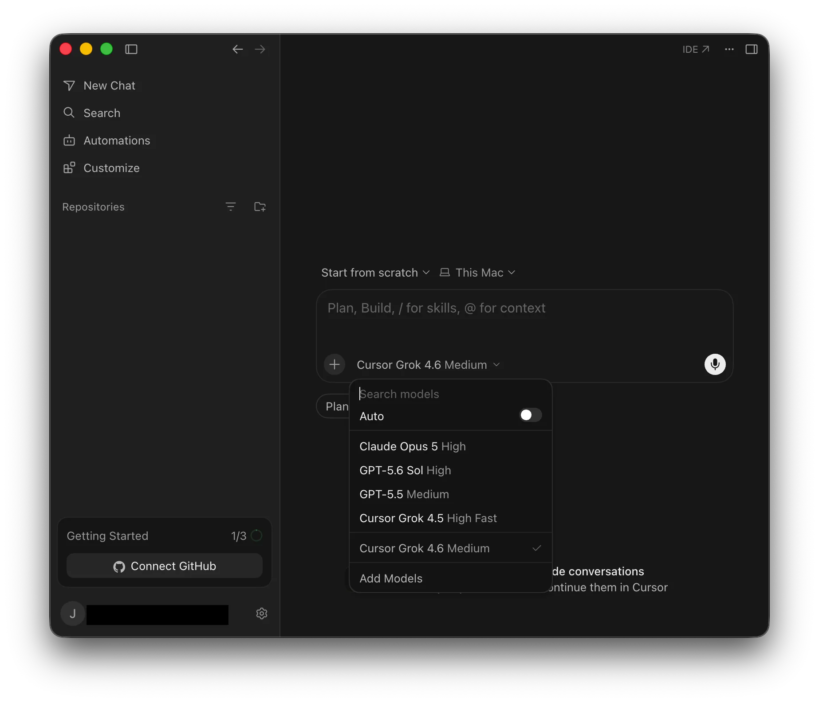Toggle the left sidebar panel icon
This screenshot has height=703, width=819.
[x=131, y=49]
